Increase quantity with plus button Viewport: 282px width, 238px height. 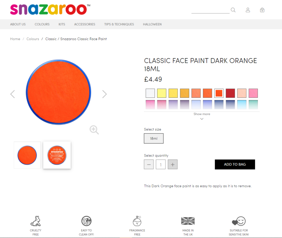click(173, 164)
